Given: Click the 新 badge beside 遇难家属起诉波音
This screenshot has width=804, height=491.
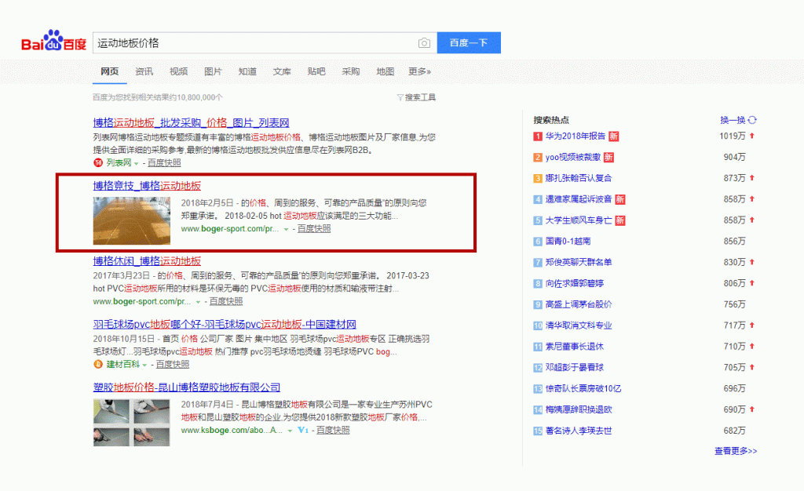Looking at the screenshot, I should click(x=620, y=199).
